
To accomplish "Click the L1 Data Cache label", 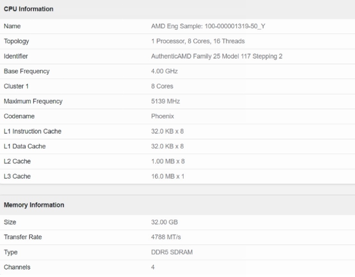I will coord(25,147).
